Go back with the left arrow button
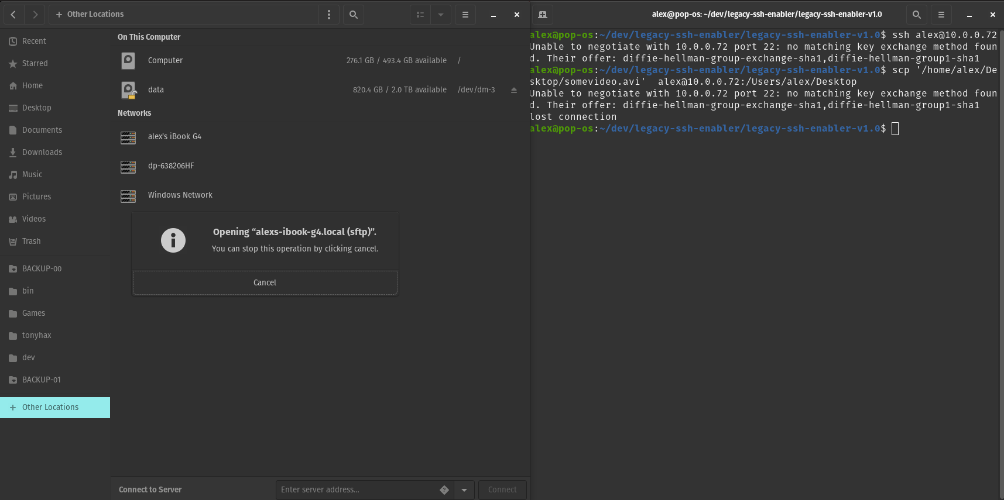1004x500 pixels. pyautogui.click(x=13, y=15)
